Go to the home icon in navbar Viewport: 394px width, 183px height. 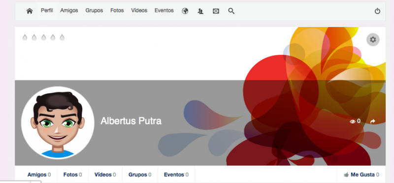click(x=30, y=11)
